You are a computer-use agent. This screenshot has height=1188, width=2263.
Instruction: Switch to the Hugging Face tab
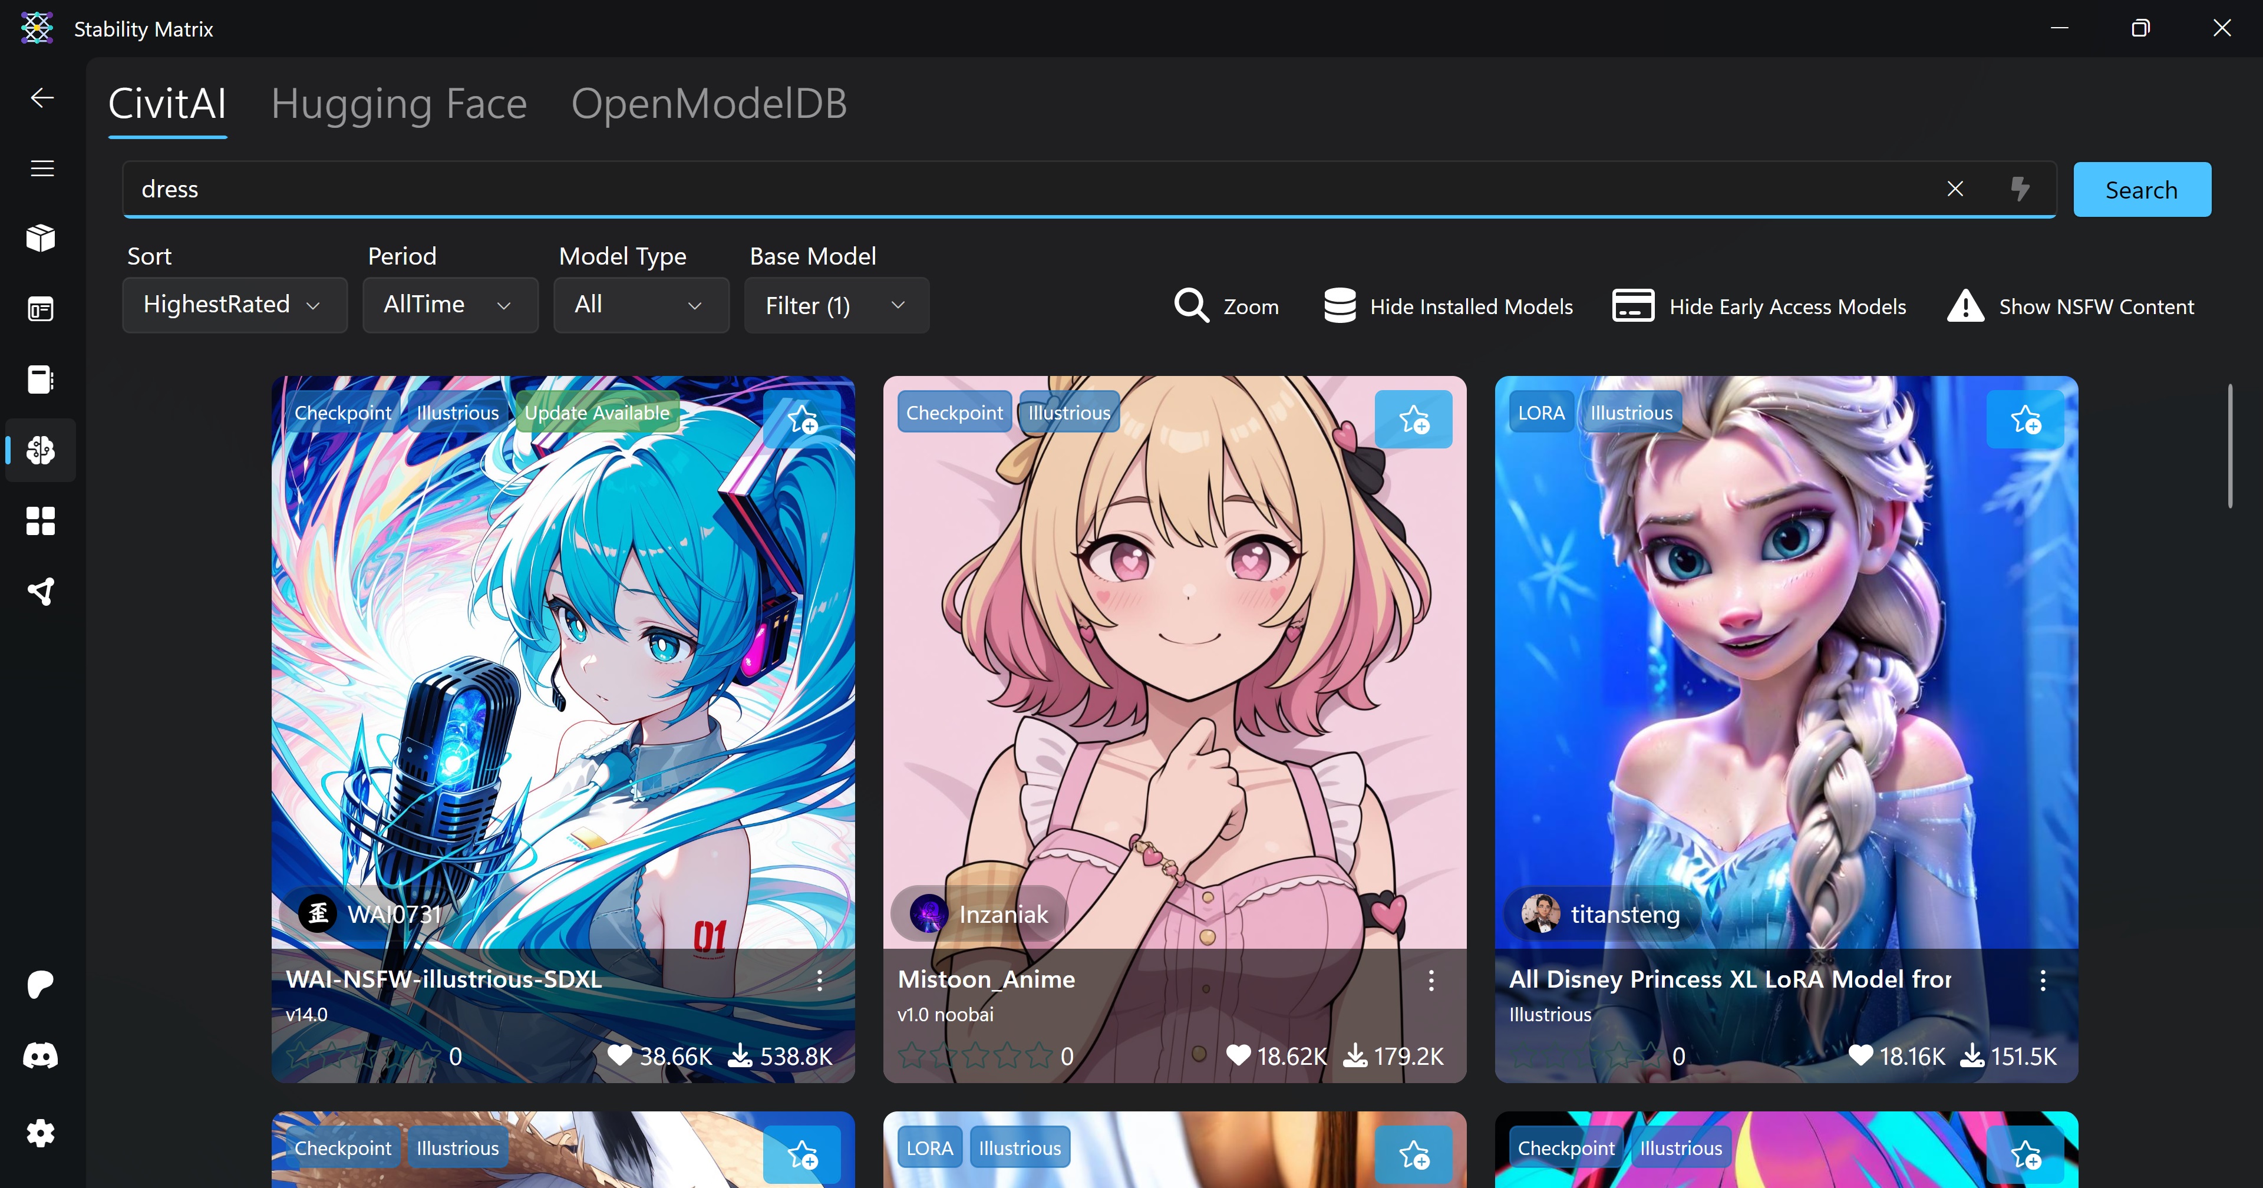point(399,104)
